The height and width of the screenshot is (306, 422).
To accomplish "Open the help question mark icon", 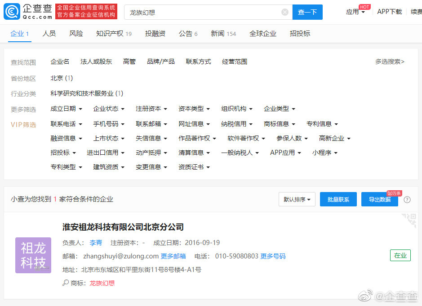I will coord(407,200).
